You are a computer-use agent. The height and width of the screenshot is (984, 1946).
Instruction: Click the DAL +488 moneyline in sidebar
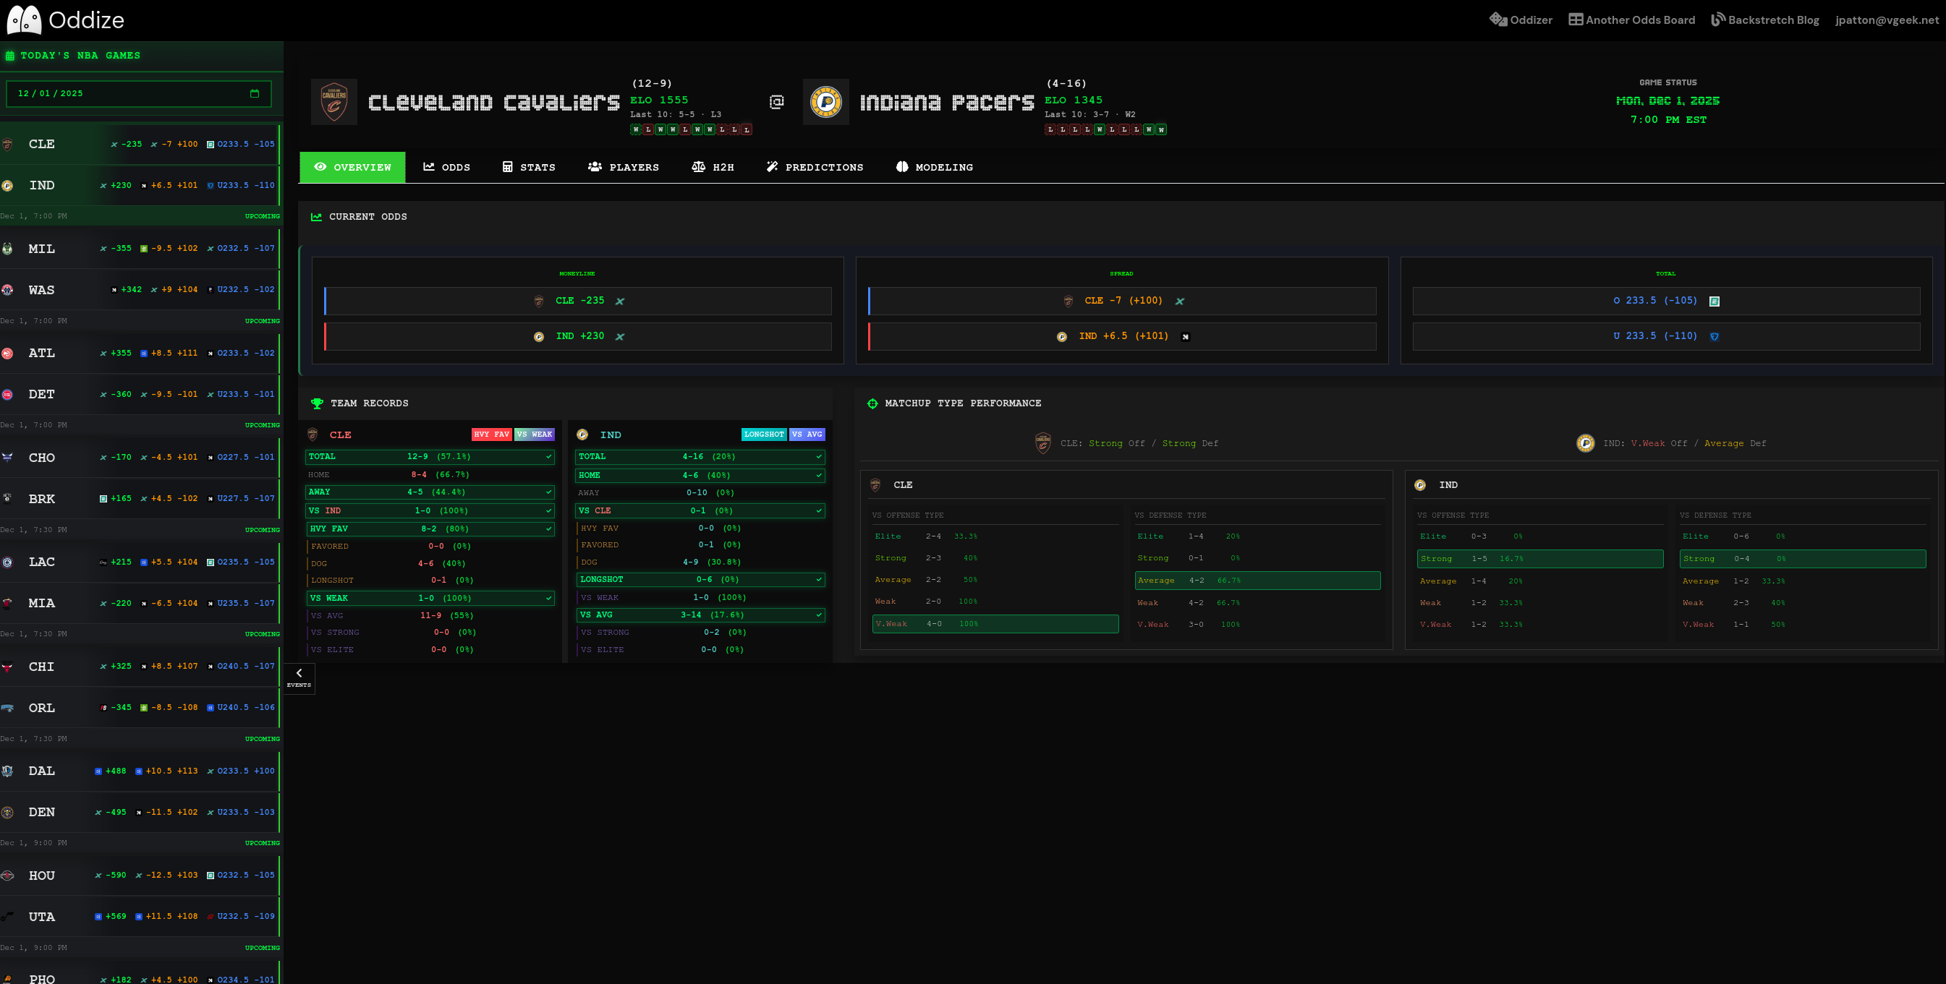tap(110, 771)
